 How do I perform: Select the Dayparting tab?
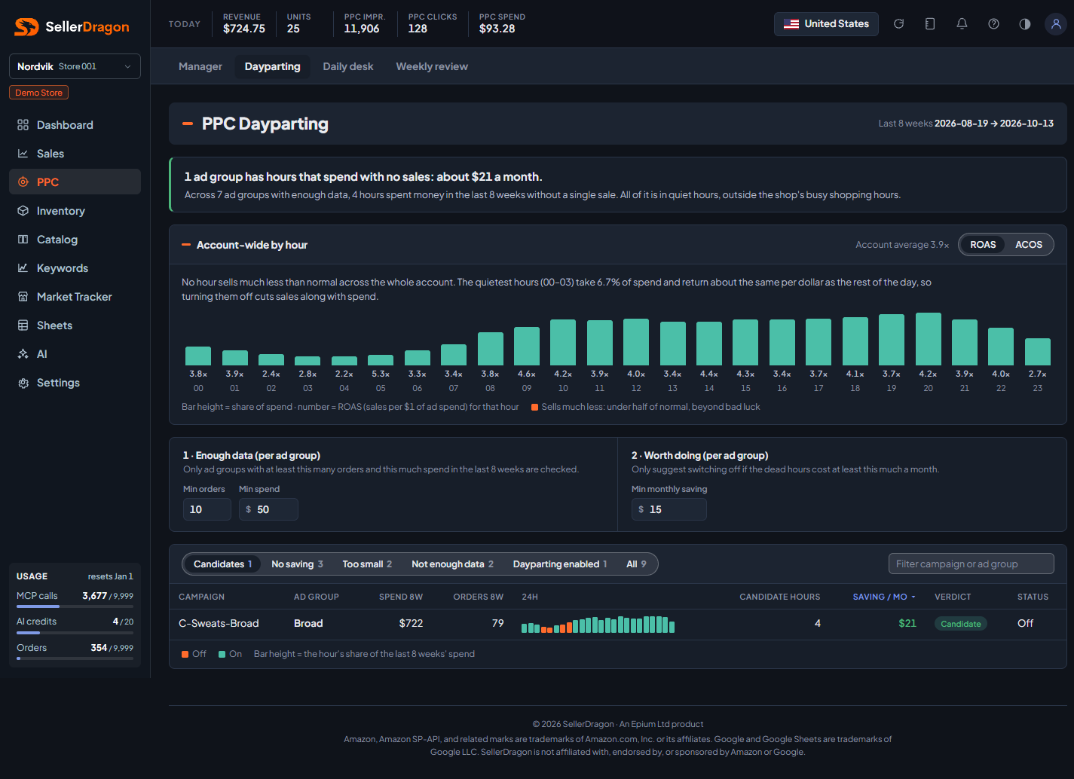click(273, 66)
